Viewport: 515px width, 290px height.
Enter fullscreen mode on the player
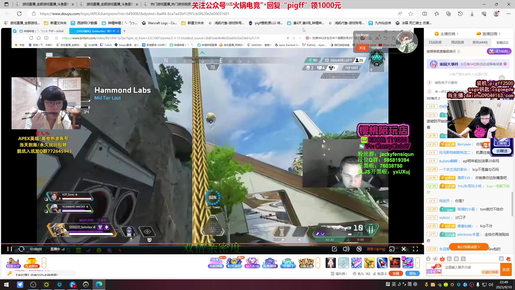coord(415,249)
